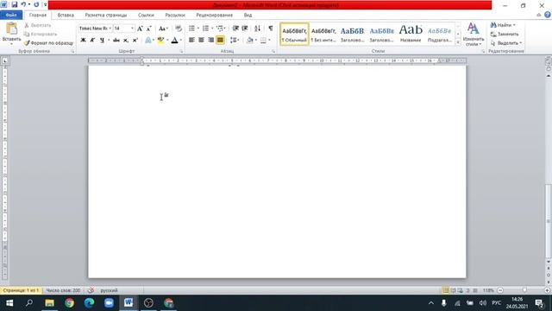
Task: Open the Text Effects icon
Action: point(148,41)
